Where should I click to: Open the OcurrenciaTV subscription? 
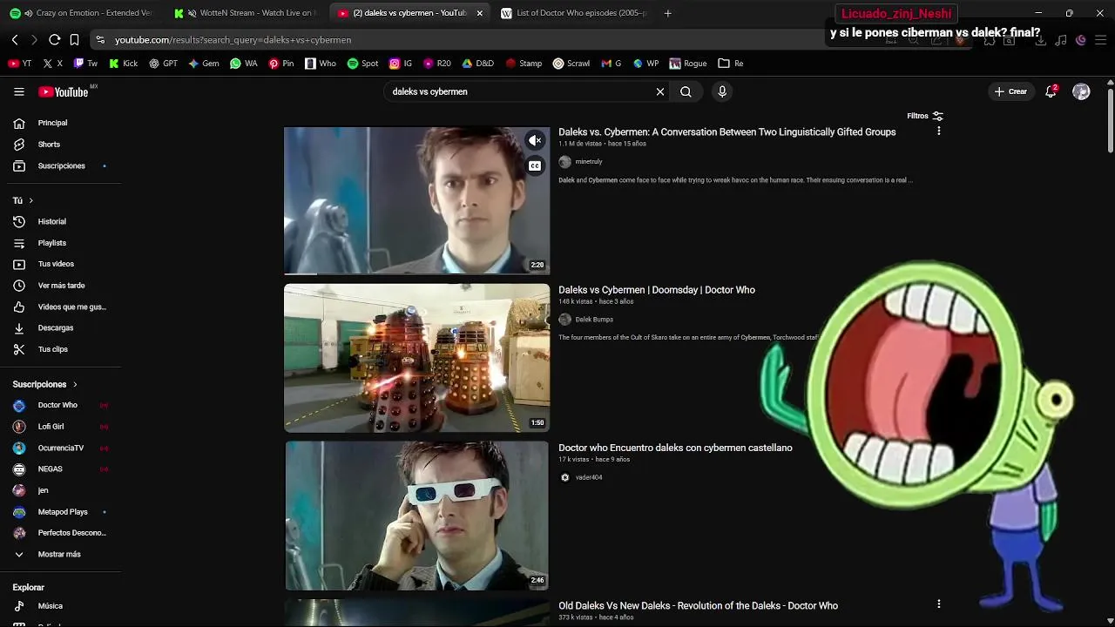coord(61,448)
